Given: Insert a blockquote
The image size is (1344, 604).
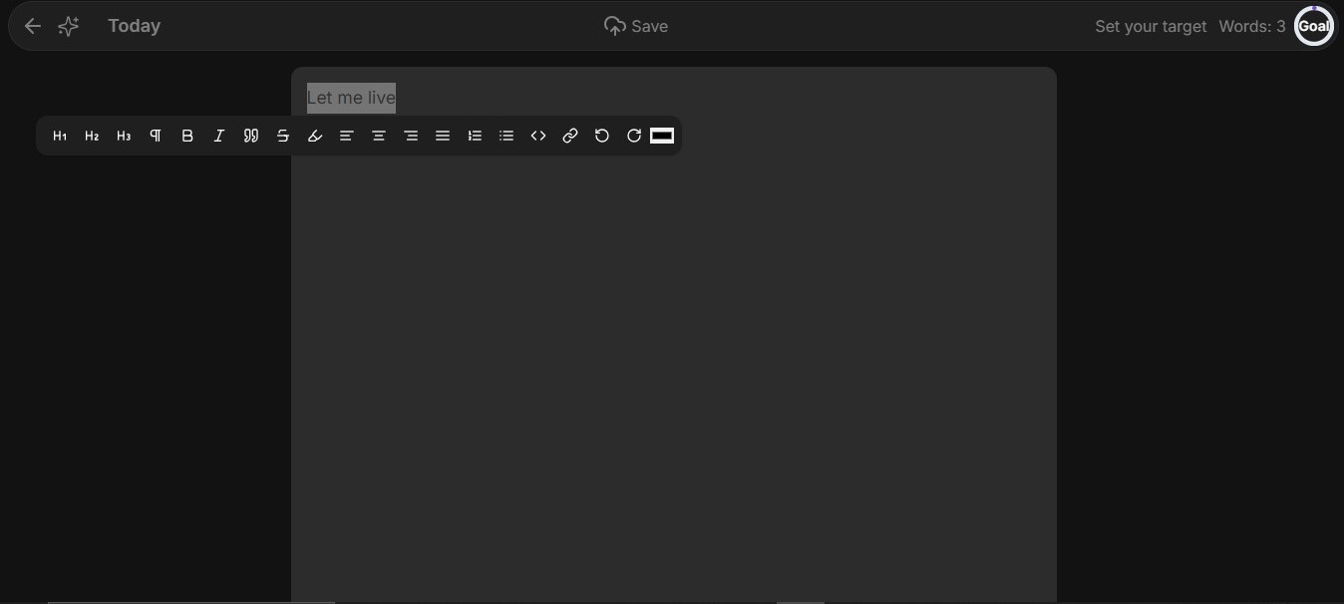Looking at the screenshot, I should [251, 136].
